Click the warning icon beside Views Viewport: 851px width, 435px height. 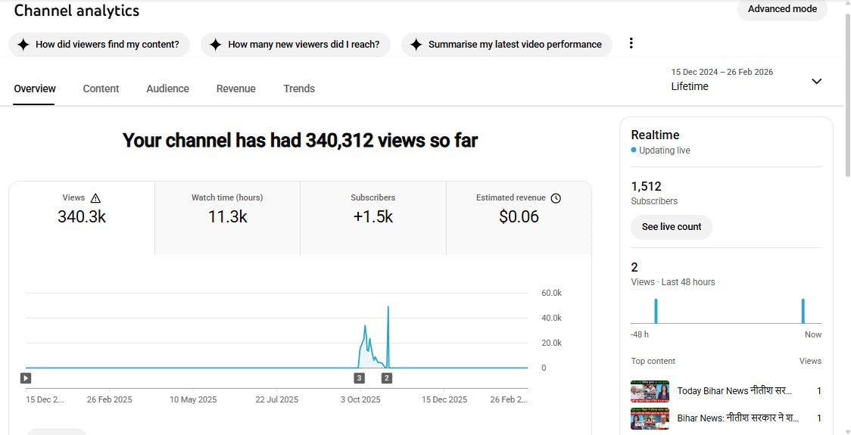pyautogui.click(x=95, y=198)
